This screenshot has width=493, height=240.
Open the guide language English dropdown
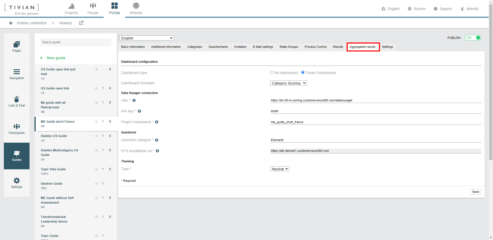(x=147, y=38)
